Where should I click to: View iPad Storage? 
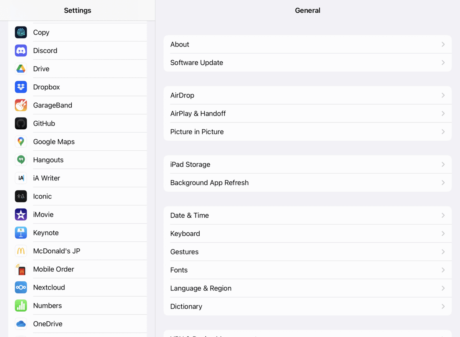[x=307, y=164]
